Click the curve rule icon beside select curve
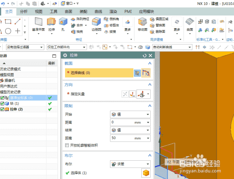Viewport: 234px width, 179px height. 146,73
